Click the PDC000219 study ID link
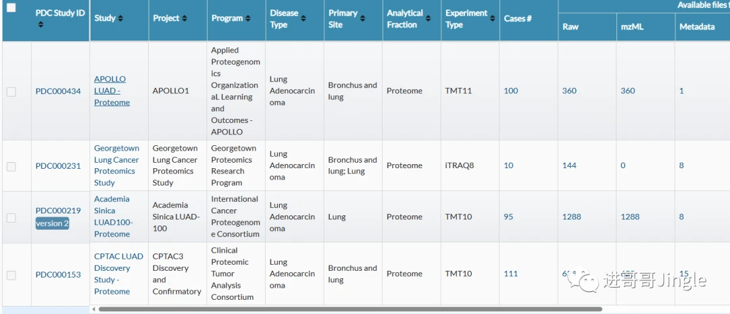This screenshot has width=730, height=314. [58, 211]
